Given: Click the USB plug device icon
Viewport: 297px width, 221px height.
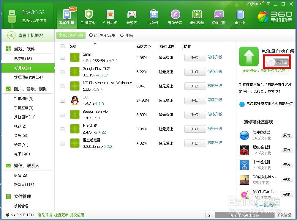Looking at the screenshot, I should pyautogui.click(x=12, y=19).
